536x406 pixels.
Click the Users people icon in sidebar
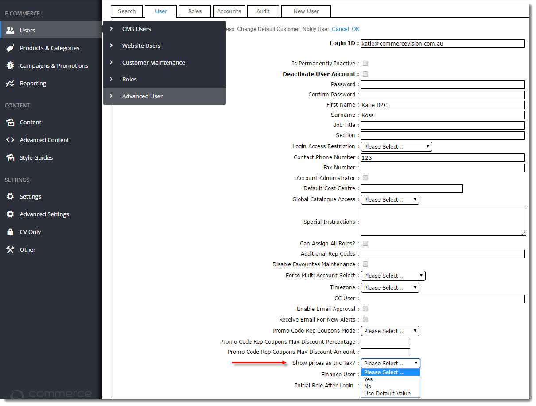coord(10,30)
